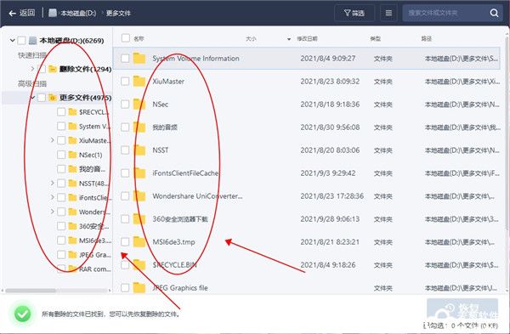Click the Wondershare UniConverter folder icon

(x=139, y=195)
